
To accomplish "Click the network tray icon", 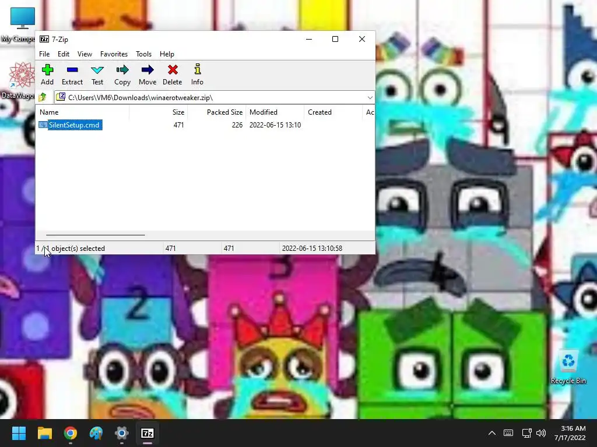I will pyautogui.click(x=526, y=433).
